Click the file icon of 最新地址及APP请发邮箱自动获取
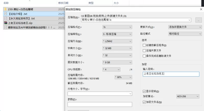This screenshot has width=204, height=111. coord(5,28)
